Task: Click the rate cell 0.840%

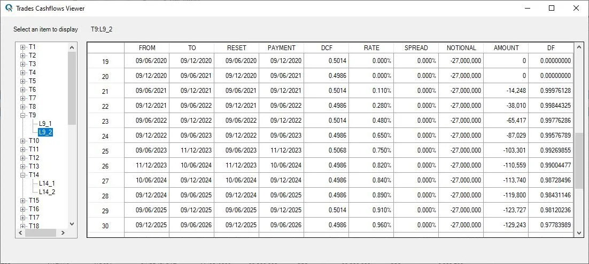Action: pyautogui.click(x=371, y=180)
